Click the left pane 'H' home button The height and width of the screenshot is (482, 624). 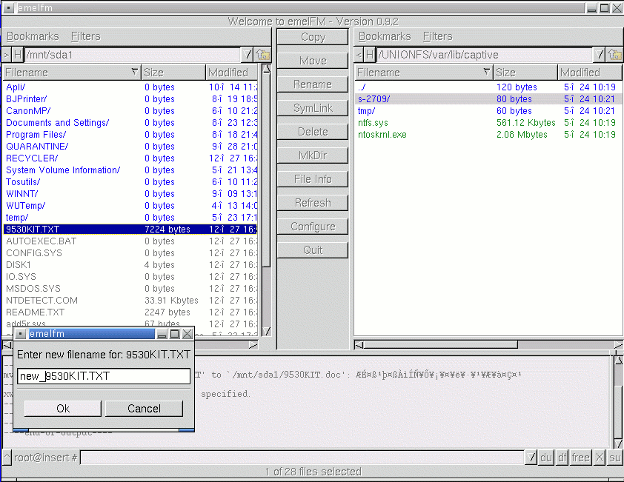coord(17,55)
